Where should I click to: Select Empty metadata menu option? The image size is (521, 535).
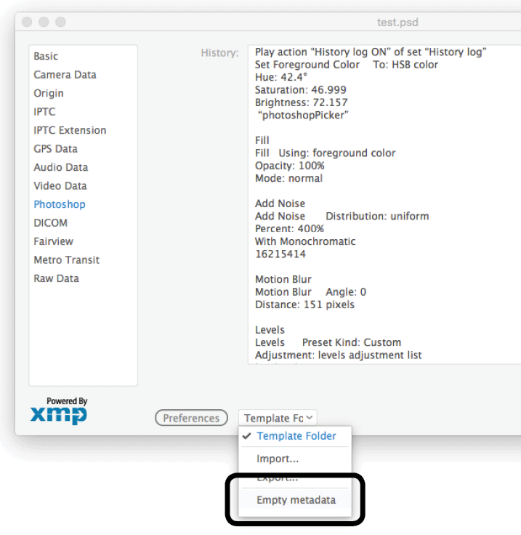pyautogui.click(x=296, y=500)
